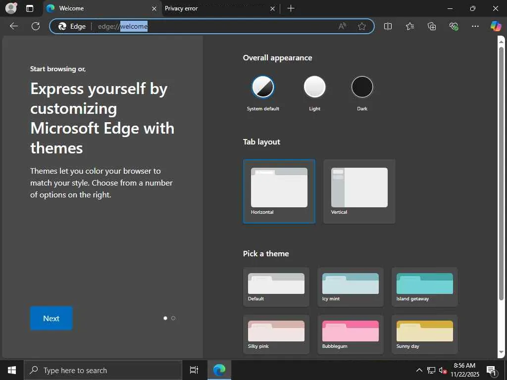Open the Favorites list icon

[x=409, y=26]
